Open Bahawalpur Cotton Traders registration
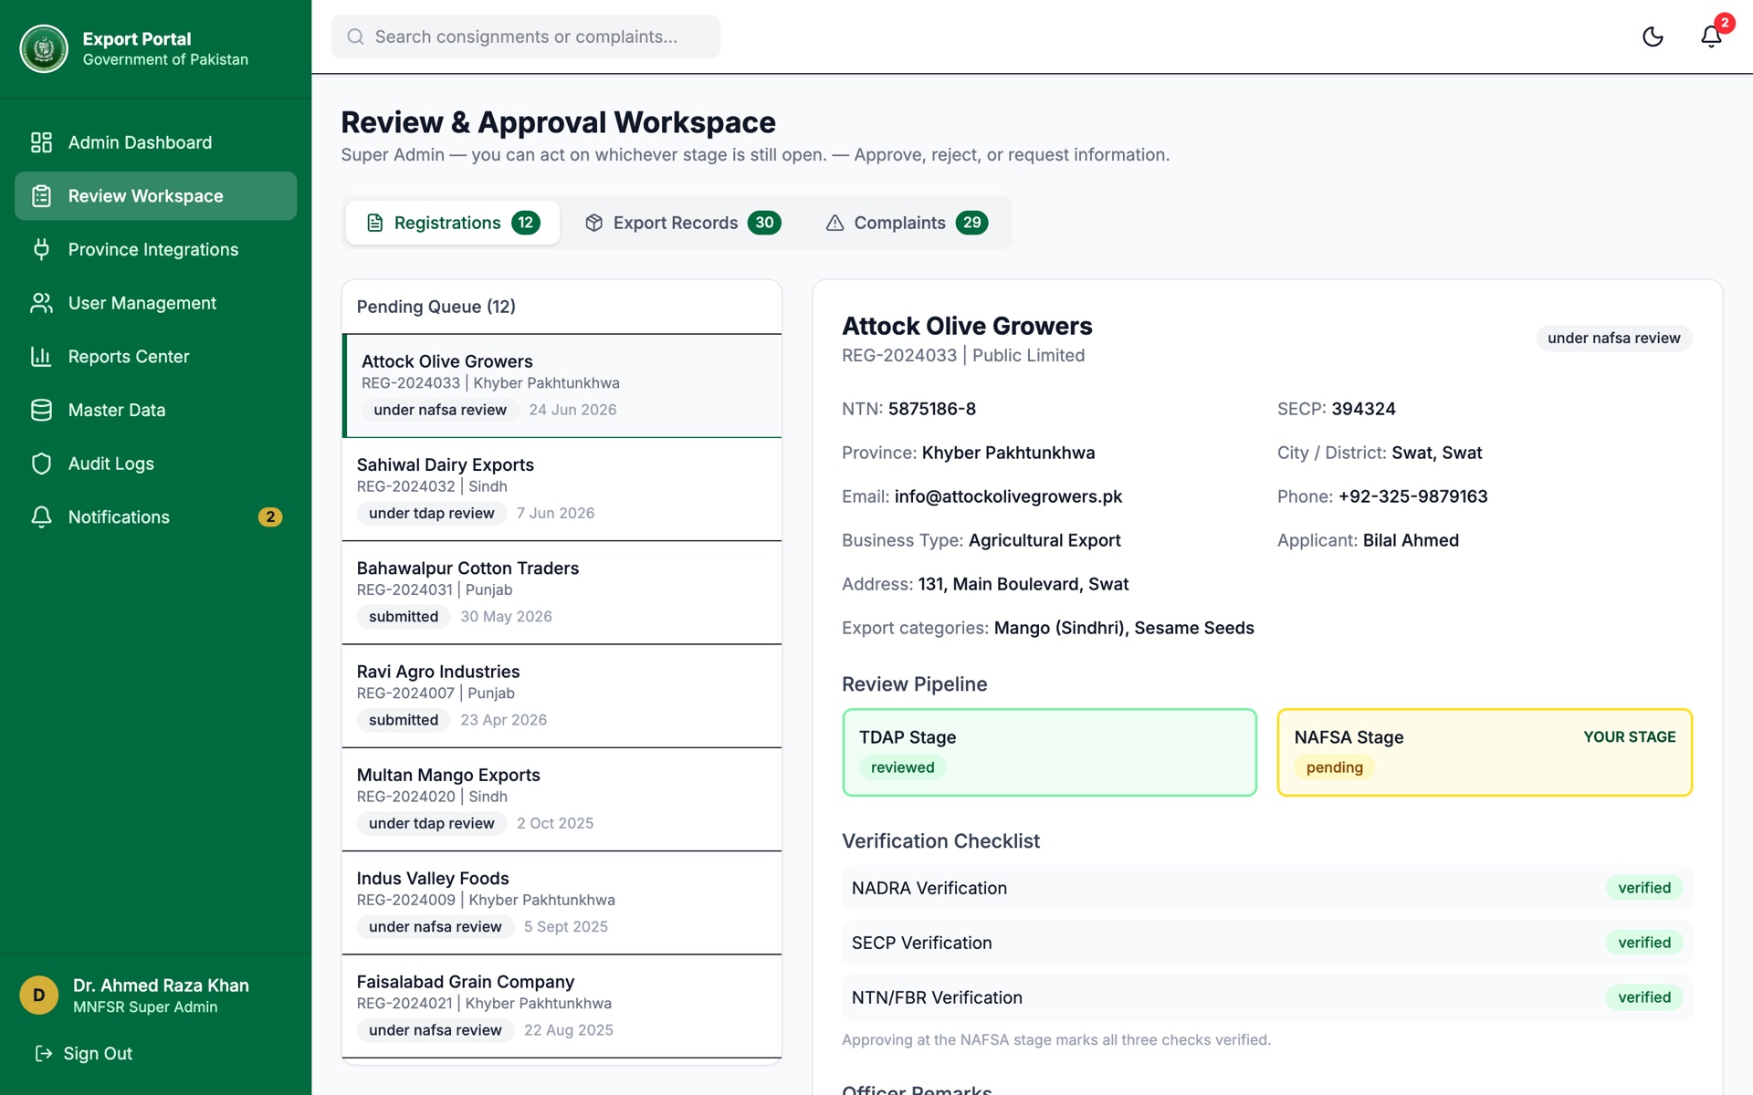1753x1095 pixels. (x=562, y=592)
